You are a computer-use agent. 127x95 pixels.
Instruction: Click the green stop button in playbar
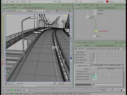13,90
